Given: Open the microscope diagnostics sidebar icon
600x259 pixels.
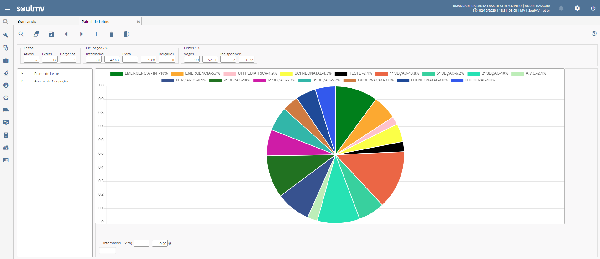Looking at the screenshot, I should [x=6, y=73].
